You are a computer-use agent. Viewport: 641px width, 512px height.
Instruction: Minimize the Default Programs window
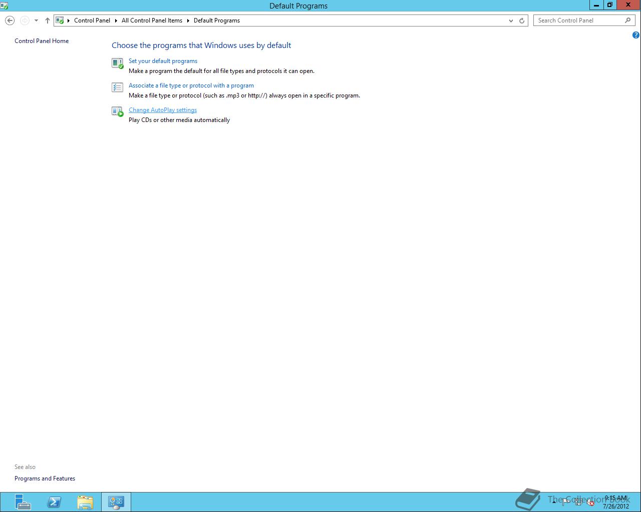[596, 5]
